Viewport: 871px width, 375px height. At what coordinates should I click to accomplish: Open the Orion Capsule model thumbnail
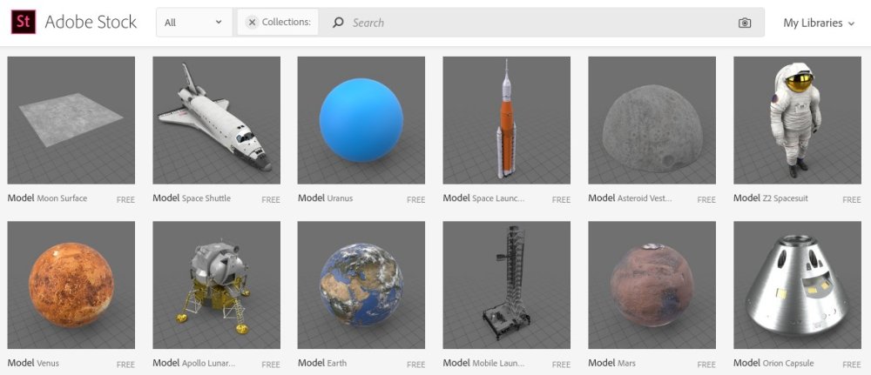(797, 285)
